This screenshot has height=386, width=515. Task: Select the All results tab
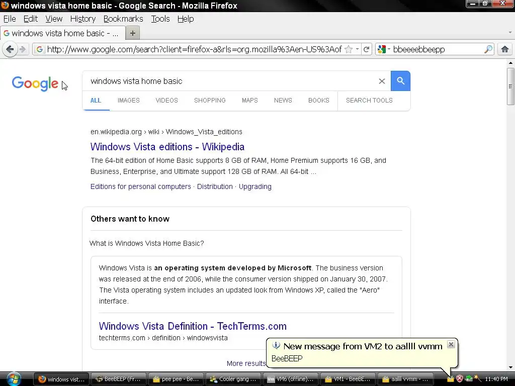pos(96,101)
